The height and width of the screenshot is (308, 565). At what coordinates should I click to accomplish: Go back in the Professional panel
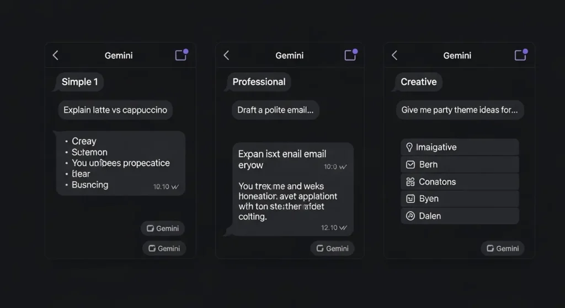click(226, 56)
